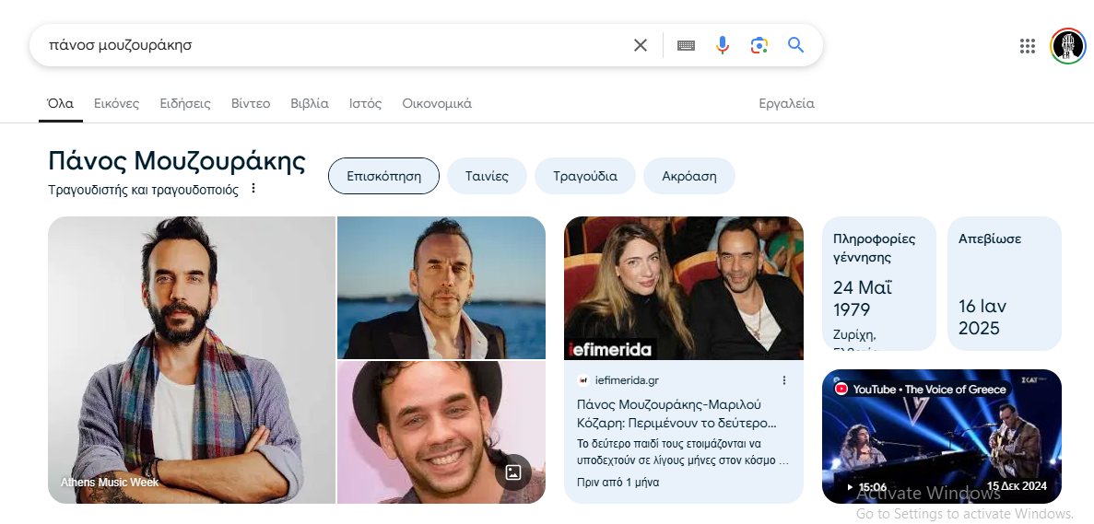Screen dimensions: 1094x524
Task: Open the on-screen keyboard input tool
Action: (686, 45)
